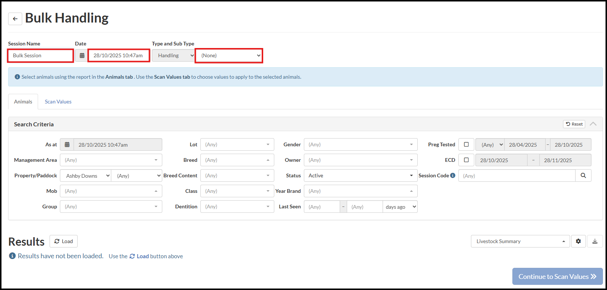607x290 pixels.
Task: Download results with the download icon
Action: [595, 241]
